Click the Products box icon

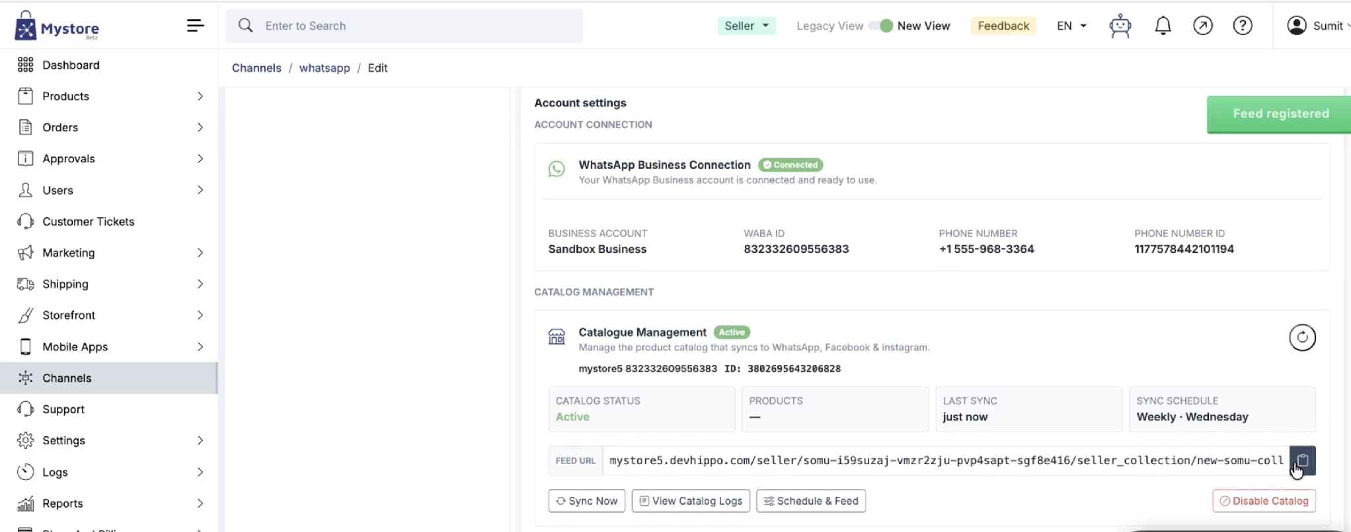(25, 96)
